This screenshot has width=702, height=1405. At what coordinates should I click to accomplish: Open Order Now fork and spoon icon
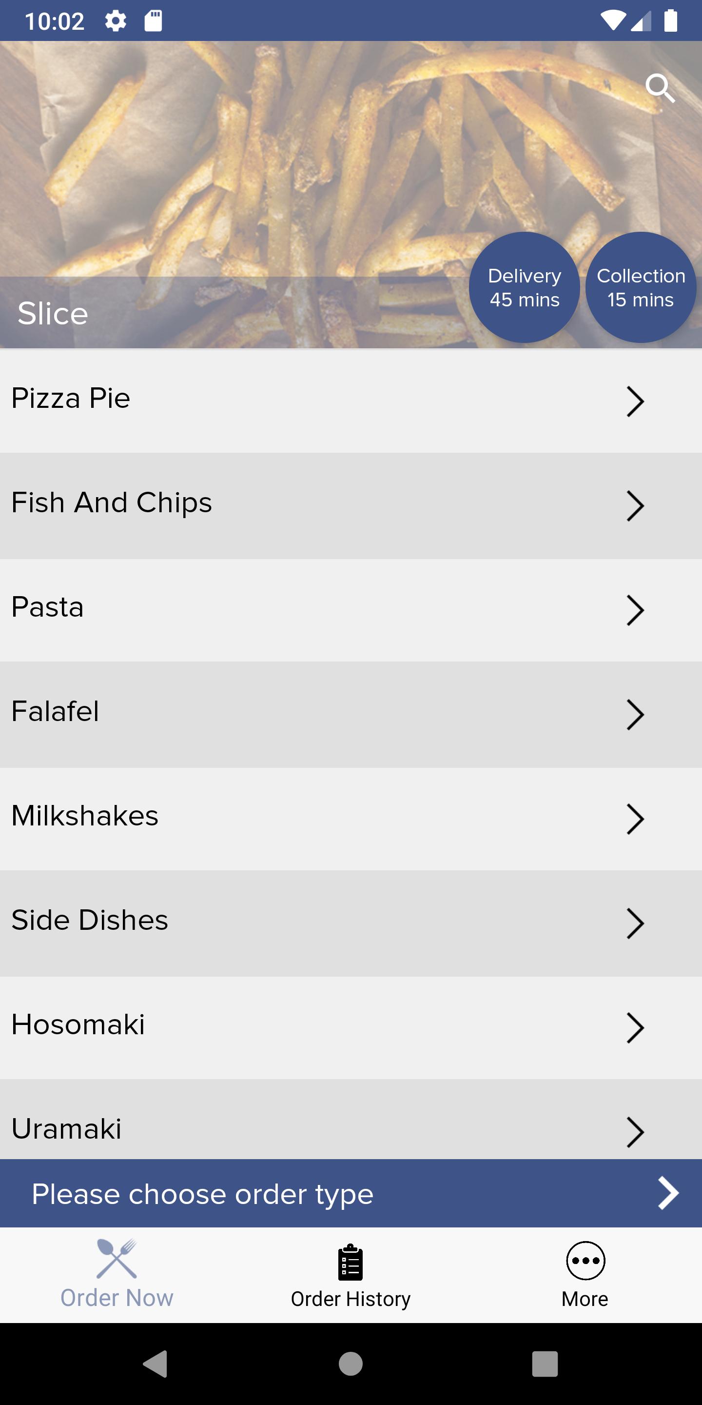117,1258
